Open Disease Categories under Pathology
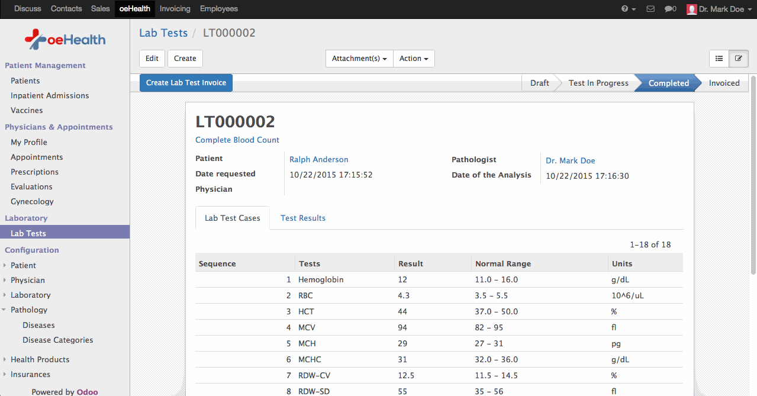 coord(58,340)
